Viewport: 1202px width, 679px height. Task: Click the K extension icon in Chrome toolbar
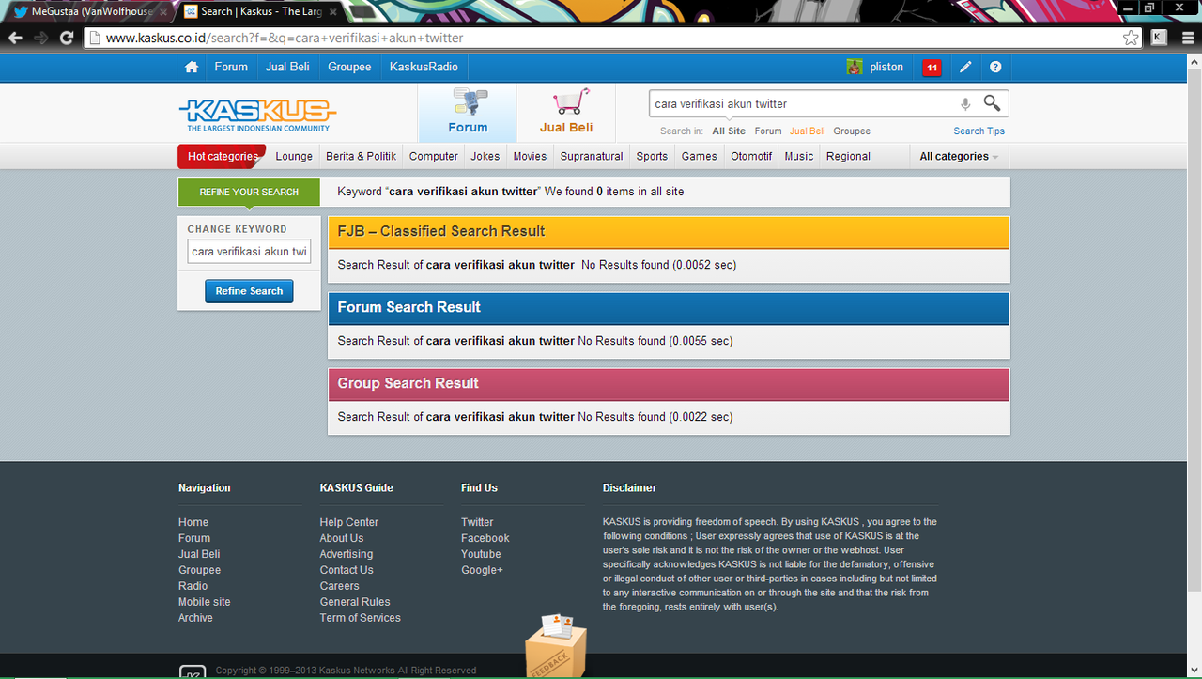(1159, 38)
